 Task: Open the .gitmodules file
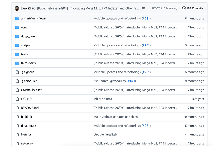29,81
